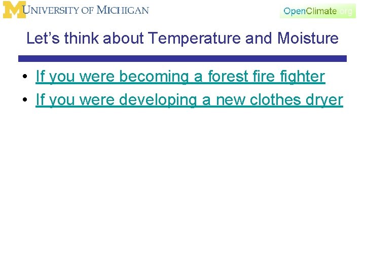Click the words "forest fire fighter"

[260, 77]
